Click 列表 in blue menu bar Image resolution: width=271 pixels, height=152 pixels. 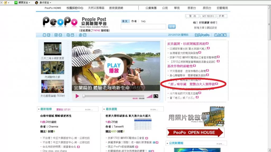(x=58, y=35)
